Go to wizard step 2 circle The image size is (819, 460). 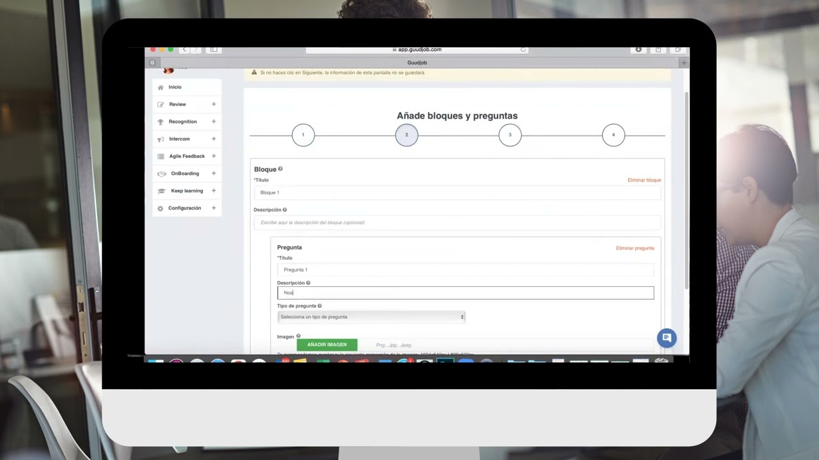tap(406, 135)
